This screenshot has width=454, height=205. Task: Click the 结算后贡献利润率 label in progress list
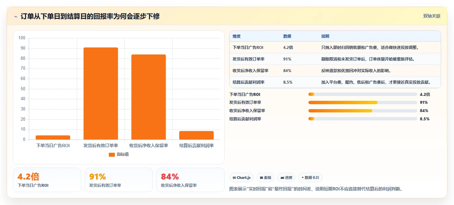(x=245, y=119)
